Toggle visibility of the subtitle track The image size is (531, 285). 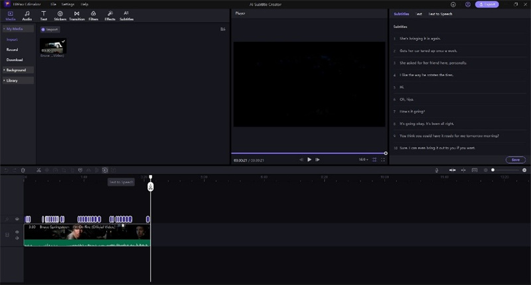tap(17, 219)
